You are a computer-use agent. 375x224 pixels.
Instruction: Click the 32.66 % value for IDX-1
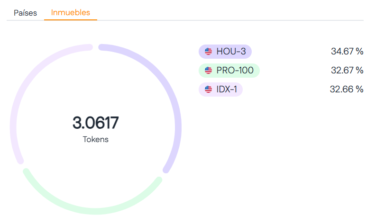(x=347, y=89)
